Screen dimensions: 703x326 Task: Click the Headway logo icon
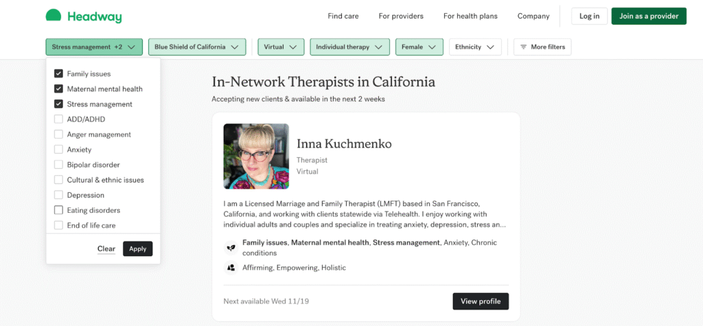[54, 16]
